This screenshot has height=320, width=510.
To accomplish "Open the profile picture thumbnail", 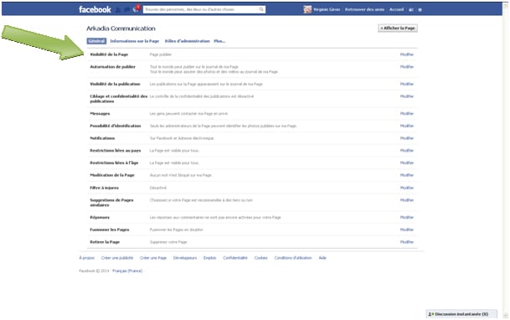I will (307, 9).
